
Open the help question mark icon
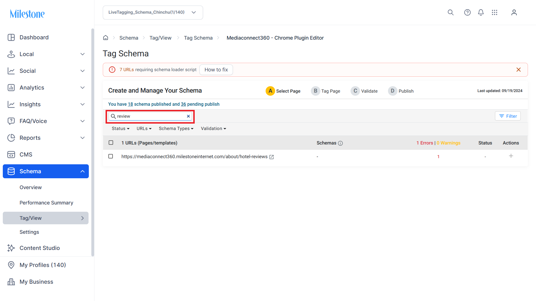(x=467, y=13)
